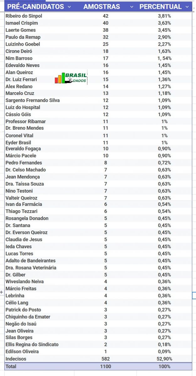This screenshot has width=196, height=376.
Task: Click the Brasil Dados bar chart logo
Action: pos(71,78)
